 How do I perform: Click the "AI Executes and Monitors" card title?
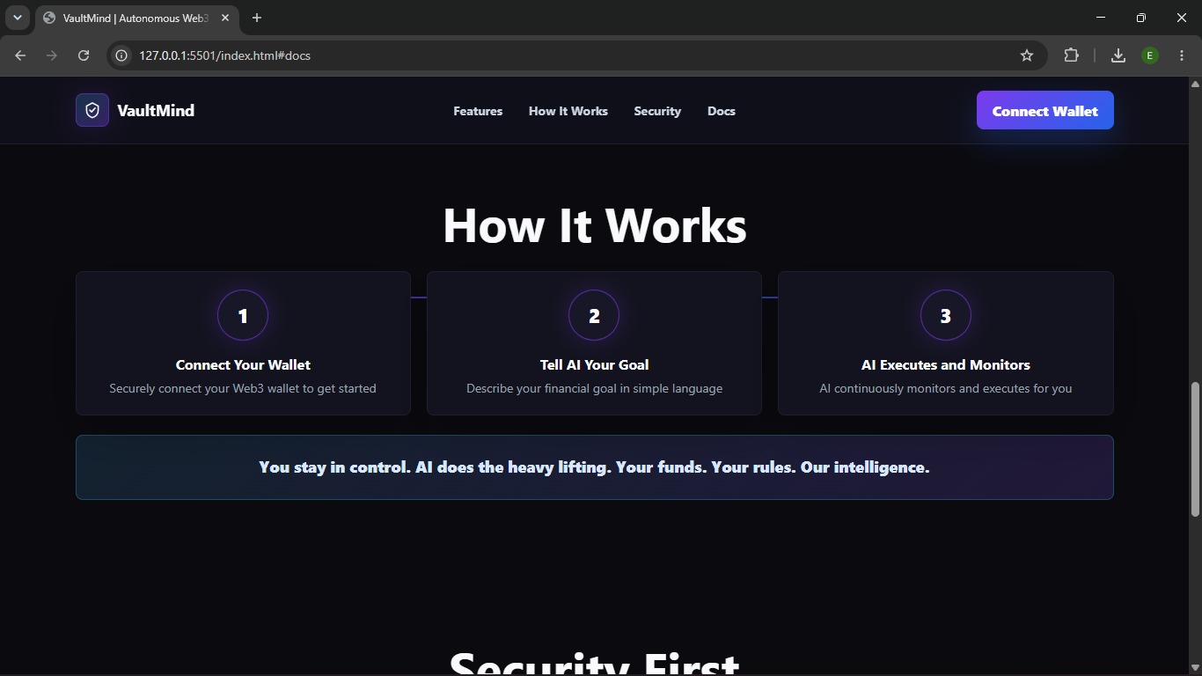click(x=946, y=364)
